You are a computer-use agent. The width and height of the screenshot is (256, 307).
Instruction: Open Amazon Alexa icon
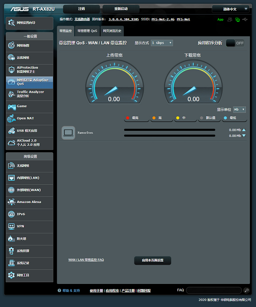click(x=12, y=202)
